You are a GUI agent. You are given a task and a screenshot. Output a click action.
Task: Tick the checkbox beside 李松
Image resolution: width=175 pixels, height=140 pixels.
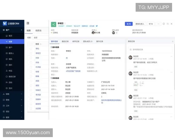31,49
